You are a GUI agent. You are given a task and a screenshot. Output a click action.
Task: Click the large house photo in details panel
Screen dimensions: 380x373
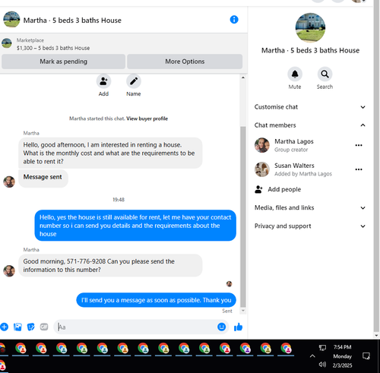click(x=310, y=27)
